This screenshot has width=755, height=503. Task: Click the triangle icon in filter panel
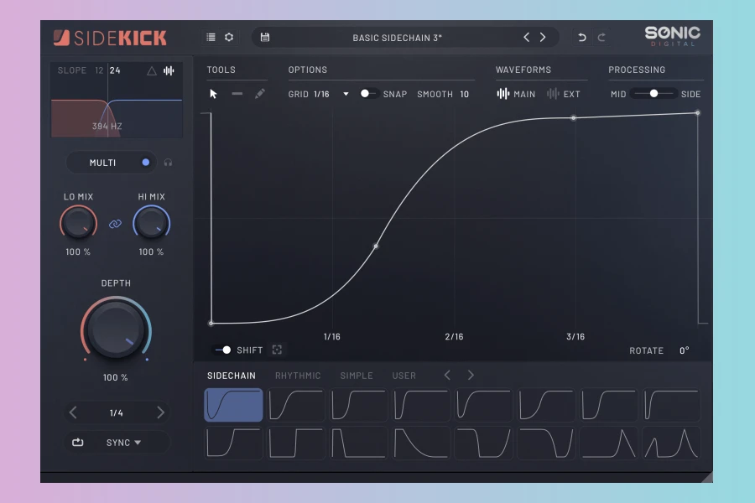(x=152, y=70)
